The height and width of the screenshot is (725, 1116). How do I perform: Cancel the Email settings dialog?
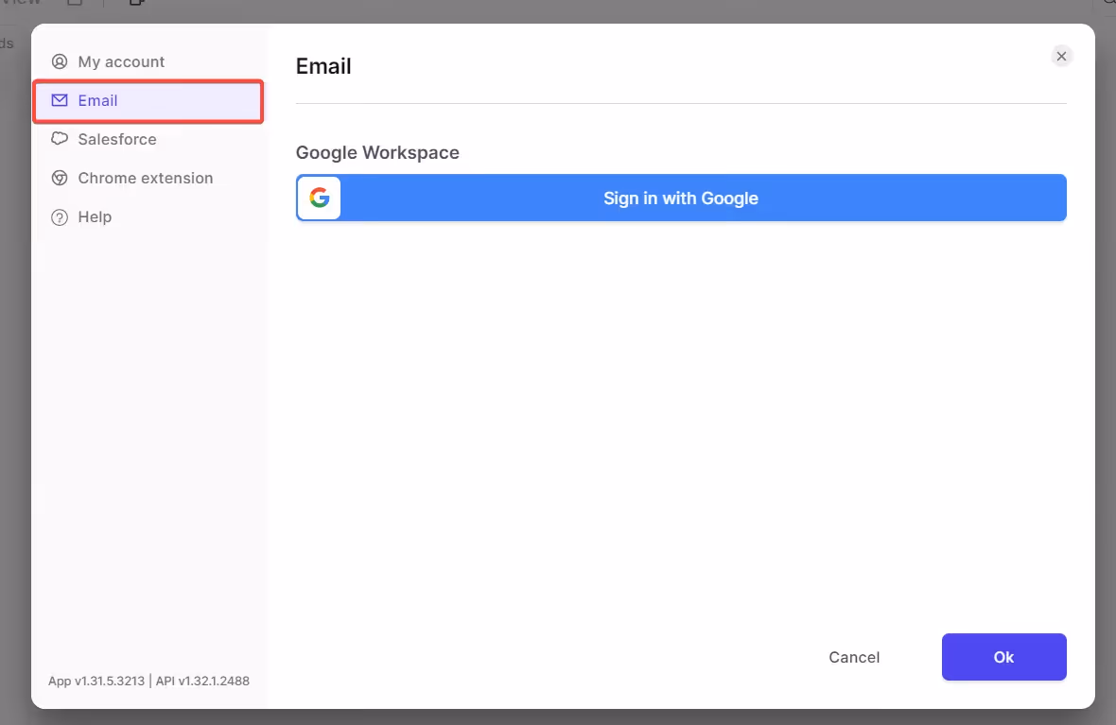click(x=853, y=657)
